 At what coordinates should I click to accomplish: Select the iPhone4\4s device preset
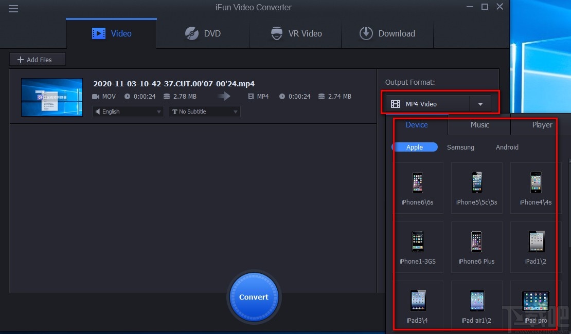click(536, 188)
